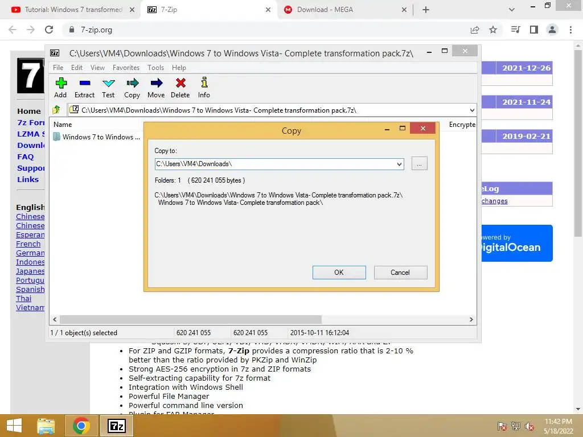Click the DigitalOcean banner
Screen dimensions: 583x437
click(x=517, y=243)
